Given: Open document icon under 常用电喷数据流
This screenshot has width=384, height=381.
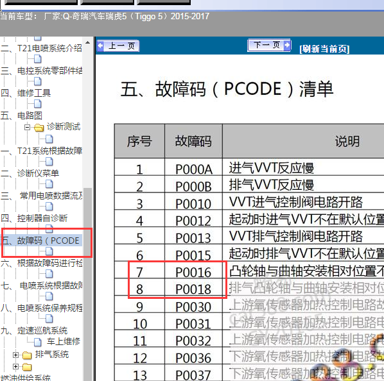Looking at the screenshot, I should click(x=49, y=207).
